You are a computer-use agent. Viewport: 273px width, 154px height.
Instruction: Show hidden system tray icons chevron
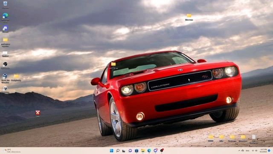pyautogui.click(x=239, y=151)
